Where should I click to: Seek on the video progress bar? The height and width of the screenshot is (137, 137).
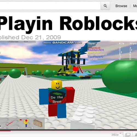point(68,131)
